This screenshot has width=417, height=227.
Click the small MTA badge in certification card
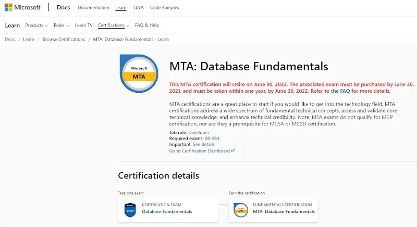(x=241, y=210)
